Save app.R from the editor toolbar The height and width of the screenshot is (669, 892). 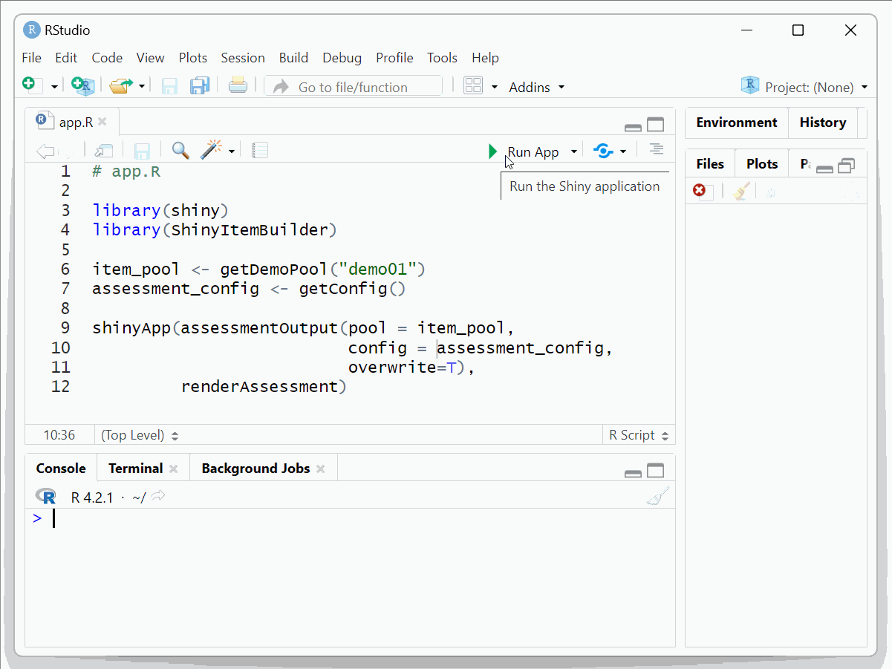coord(142,151)
